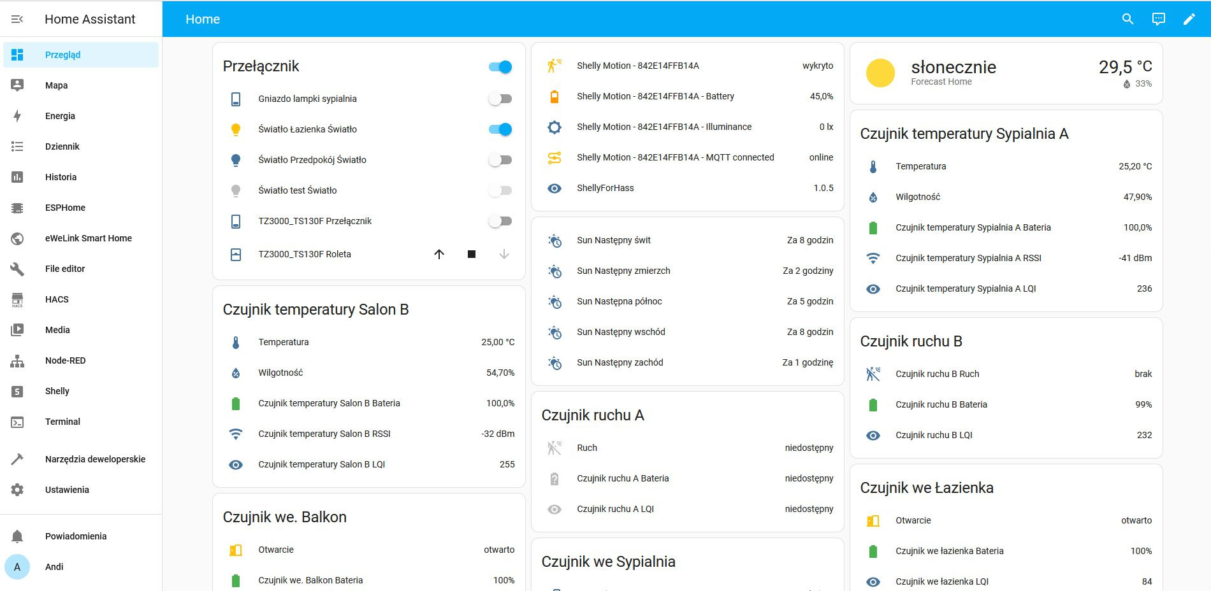The width and height of the screenshot is (1211, 591).
Task: Open the Shelly panel
Action: coord(57,390)
